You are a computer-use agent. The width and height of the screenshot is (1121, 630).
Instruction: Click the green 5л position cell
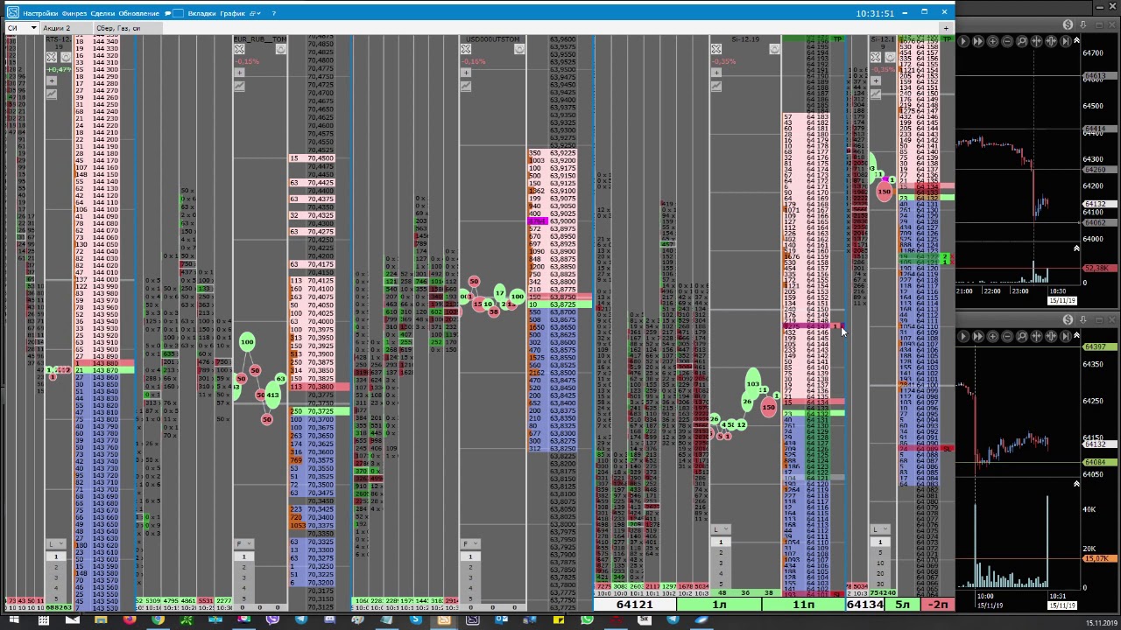[x=903, y=605]
